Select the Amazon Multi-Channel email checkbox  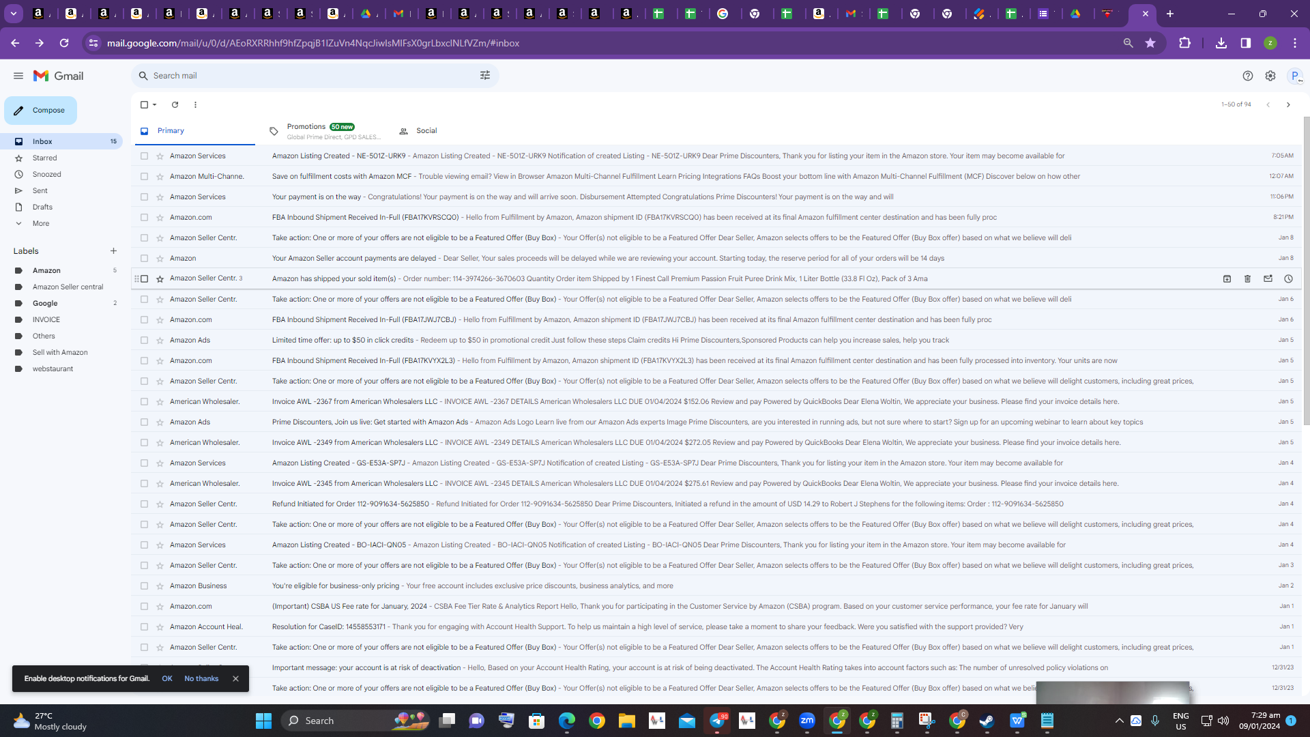[x=144, y=177]
